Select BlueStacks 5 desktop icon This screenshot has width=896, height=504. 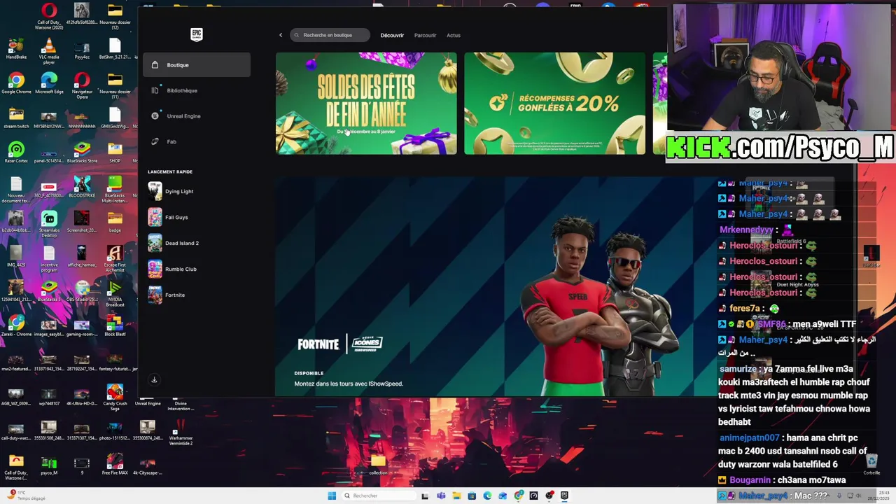tap(49, 290)
